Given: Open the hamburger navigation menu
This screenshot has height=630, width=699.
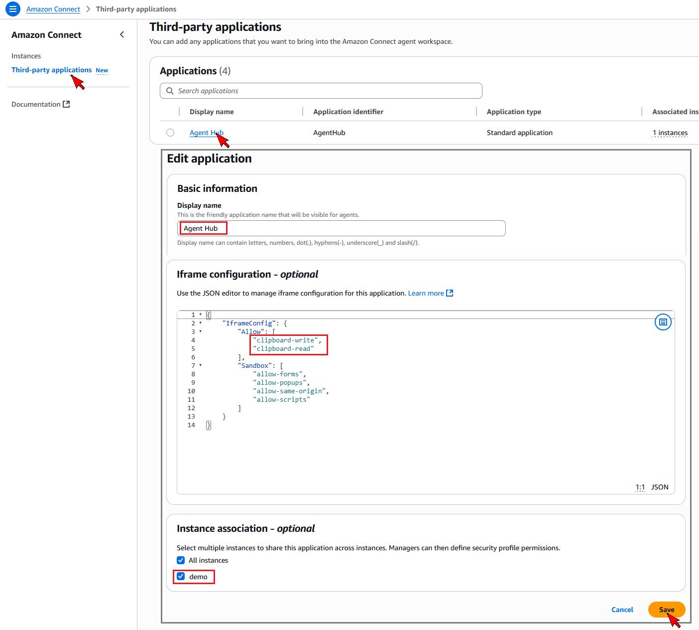Looking at the screenshot, I should click(x=13, y=9).
